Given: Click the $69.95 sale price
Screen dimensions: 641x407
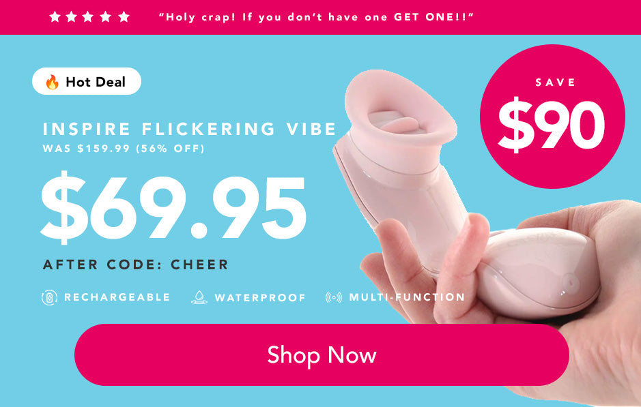Looking at the screenshot, I should pos(173,207).
